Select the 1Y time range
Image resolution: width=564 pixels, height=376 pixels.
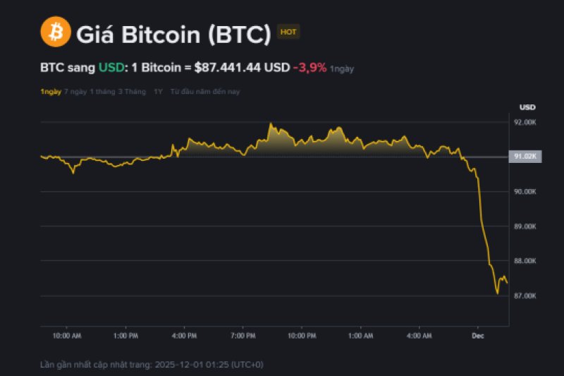pyautogui.click(x=158, y=92)
